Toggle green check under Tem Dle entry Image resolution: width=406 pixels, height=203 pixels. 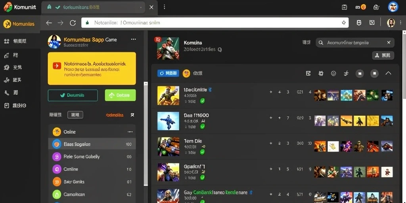pos(203,152)
